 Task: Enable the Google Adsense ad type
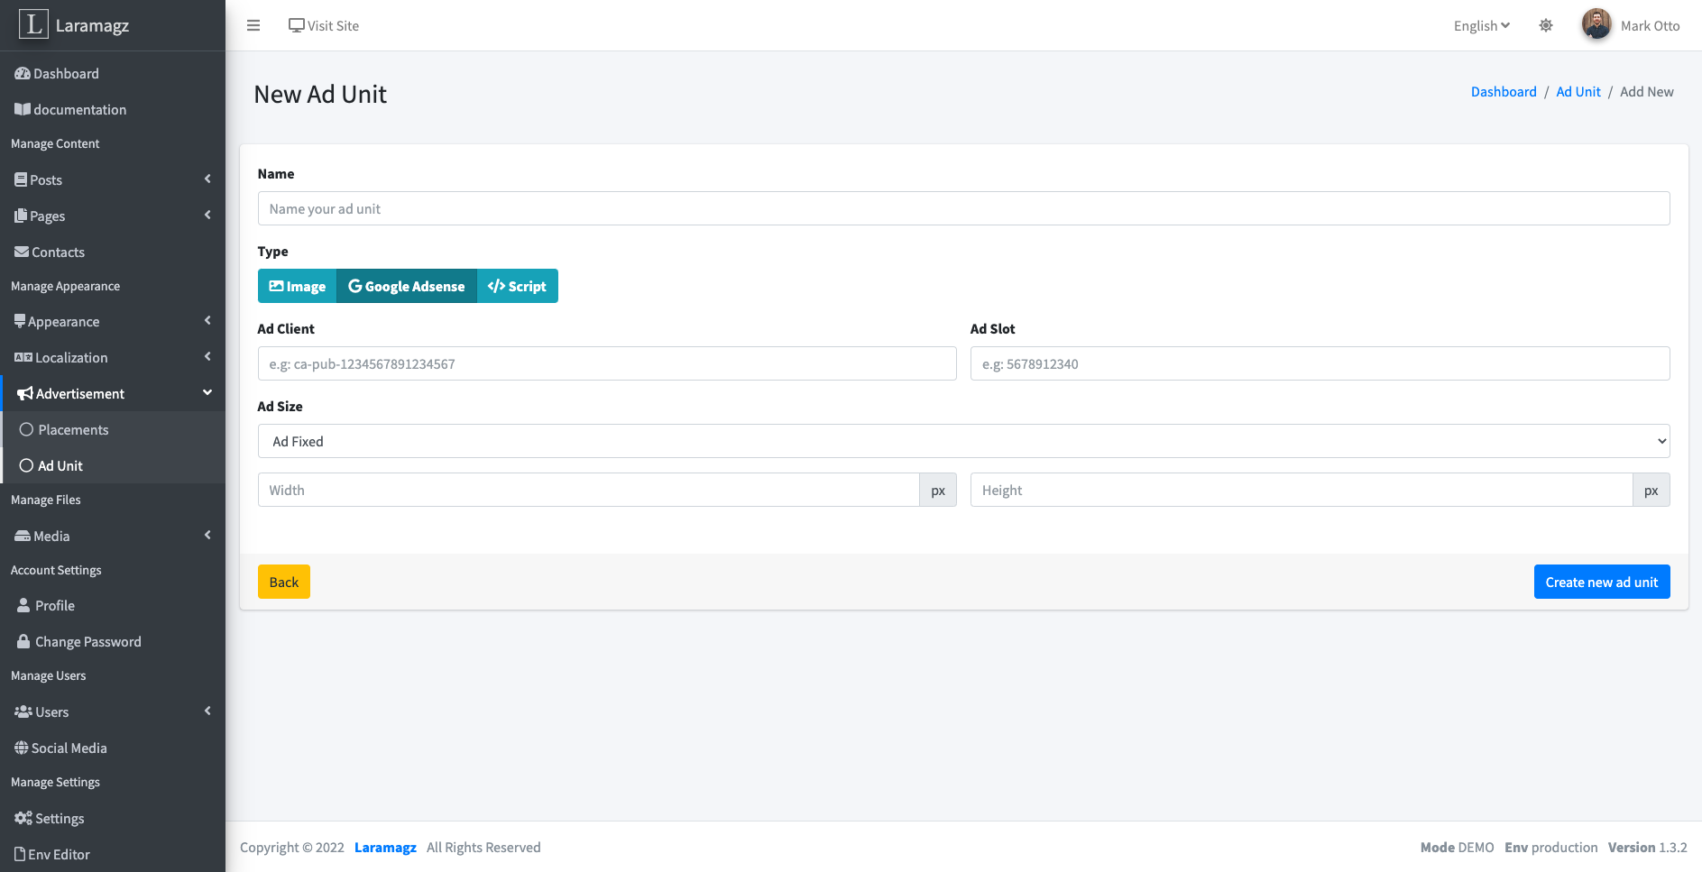(407, 286)
